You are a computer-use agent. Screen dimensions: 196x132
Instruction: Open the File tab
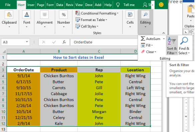[x=8, y=5]
